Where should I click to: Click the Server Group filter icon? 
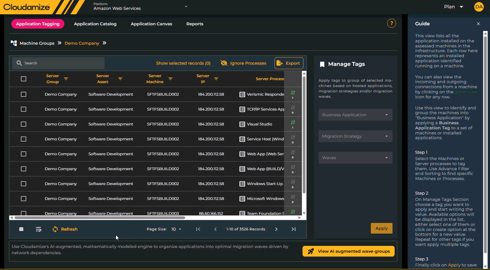(x=66, y=79)
